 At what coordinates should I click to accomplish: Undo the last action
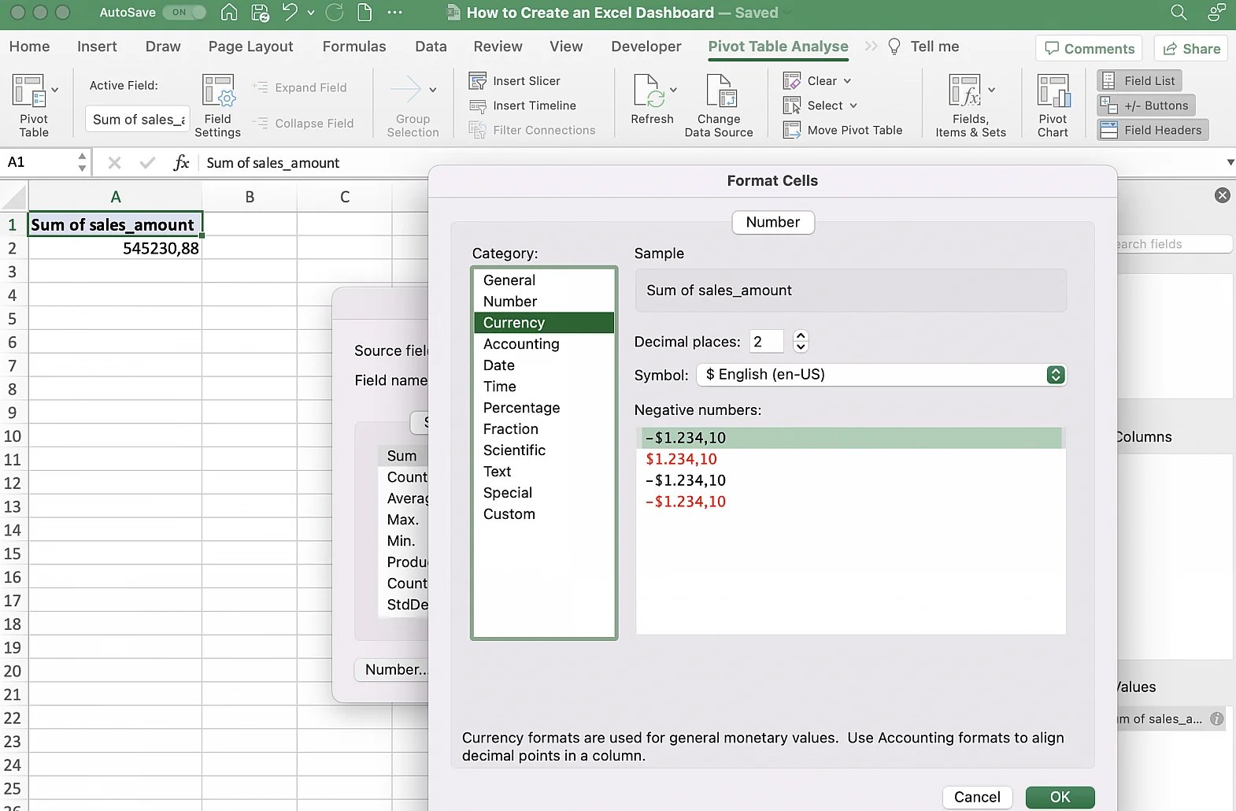[x=290, y=13]
